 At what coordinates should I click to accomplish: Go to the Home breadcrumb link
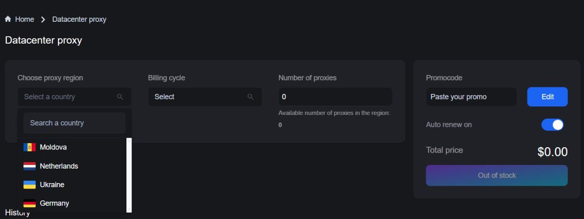[24, 19]
